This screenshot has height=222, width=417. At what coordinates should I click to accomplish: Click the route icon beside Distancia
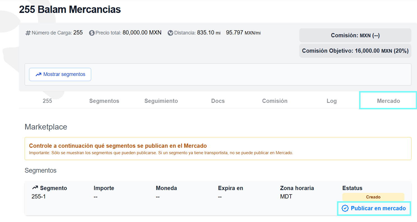pyautogui.click(x=170, y=33)
